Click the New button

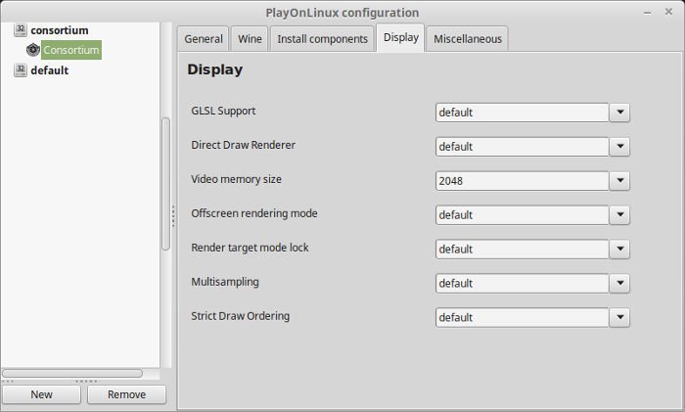(41, 394)
